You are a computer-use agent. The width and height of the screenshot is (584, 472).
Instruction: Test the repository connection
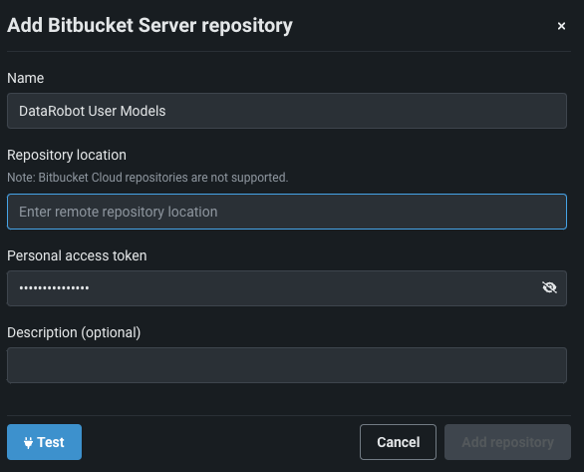click(44, 442)
